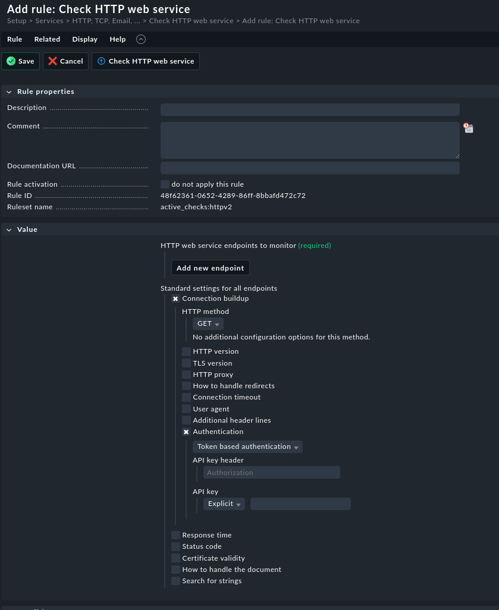Open the GET HTTP method dropdown
This screenshot has height=610, width=499.
coord(208,324)
